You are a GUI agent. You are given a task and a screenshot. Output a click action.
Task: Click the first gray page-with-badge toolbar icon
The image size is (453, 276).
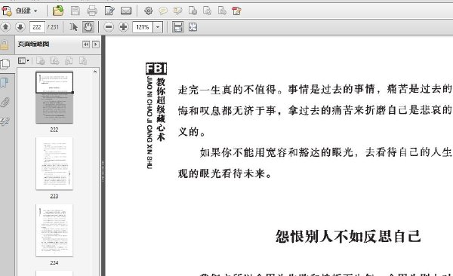pyautogui.click(x=193, y=11)
